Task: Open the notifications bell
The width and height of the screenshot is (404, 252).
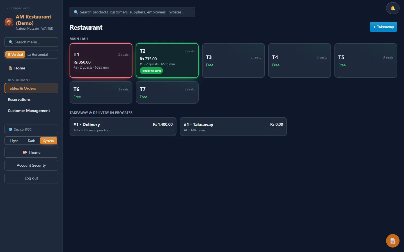Action: tap(392, 8)
